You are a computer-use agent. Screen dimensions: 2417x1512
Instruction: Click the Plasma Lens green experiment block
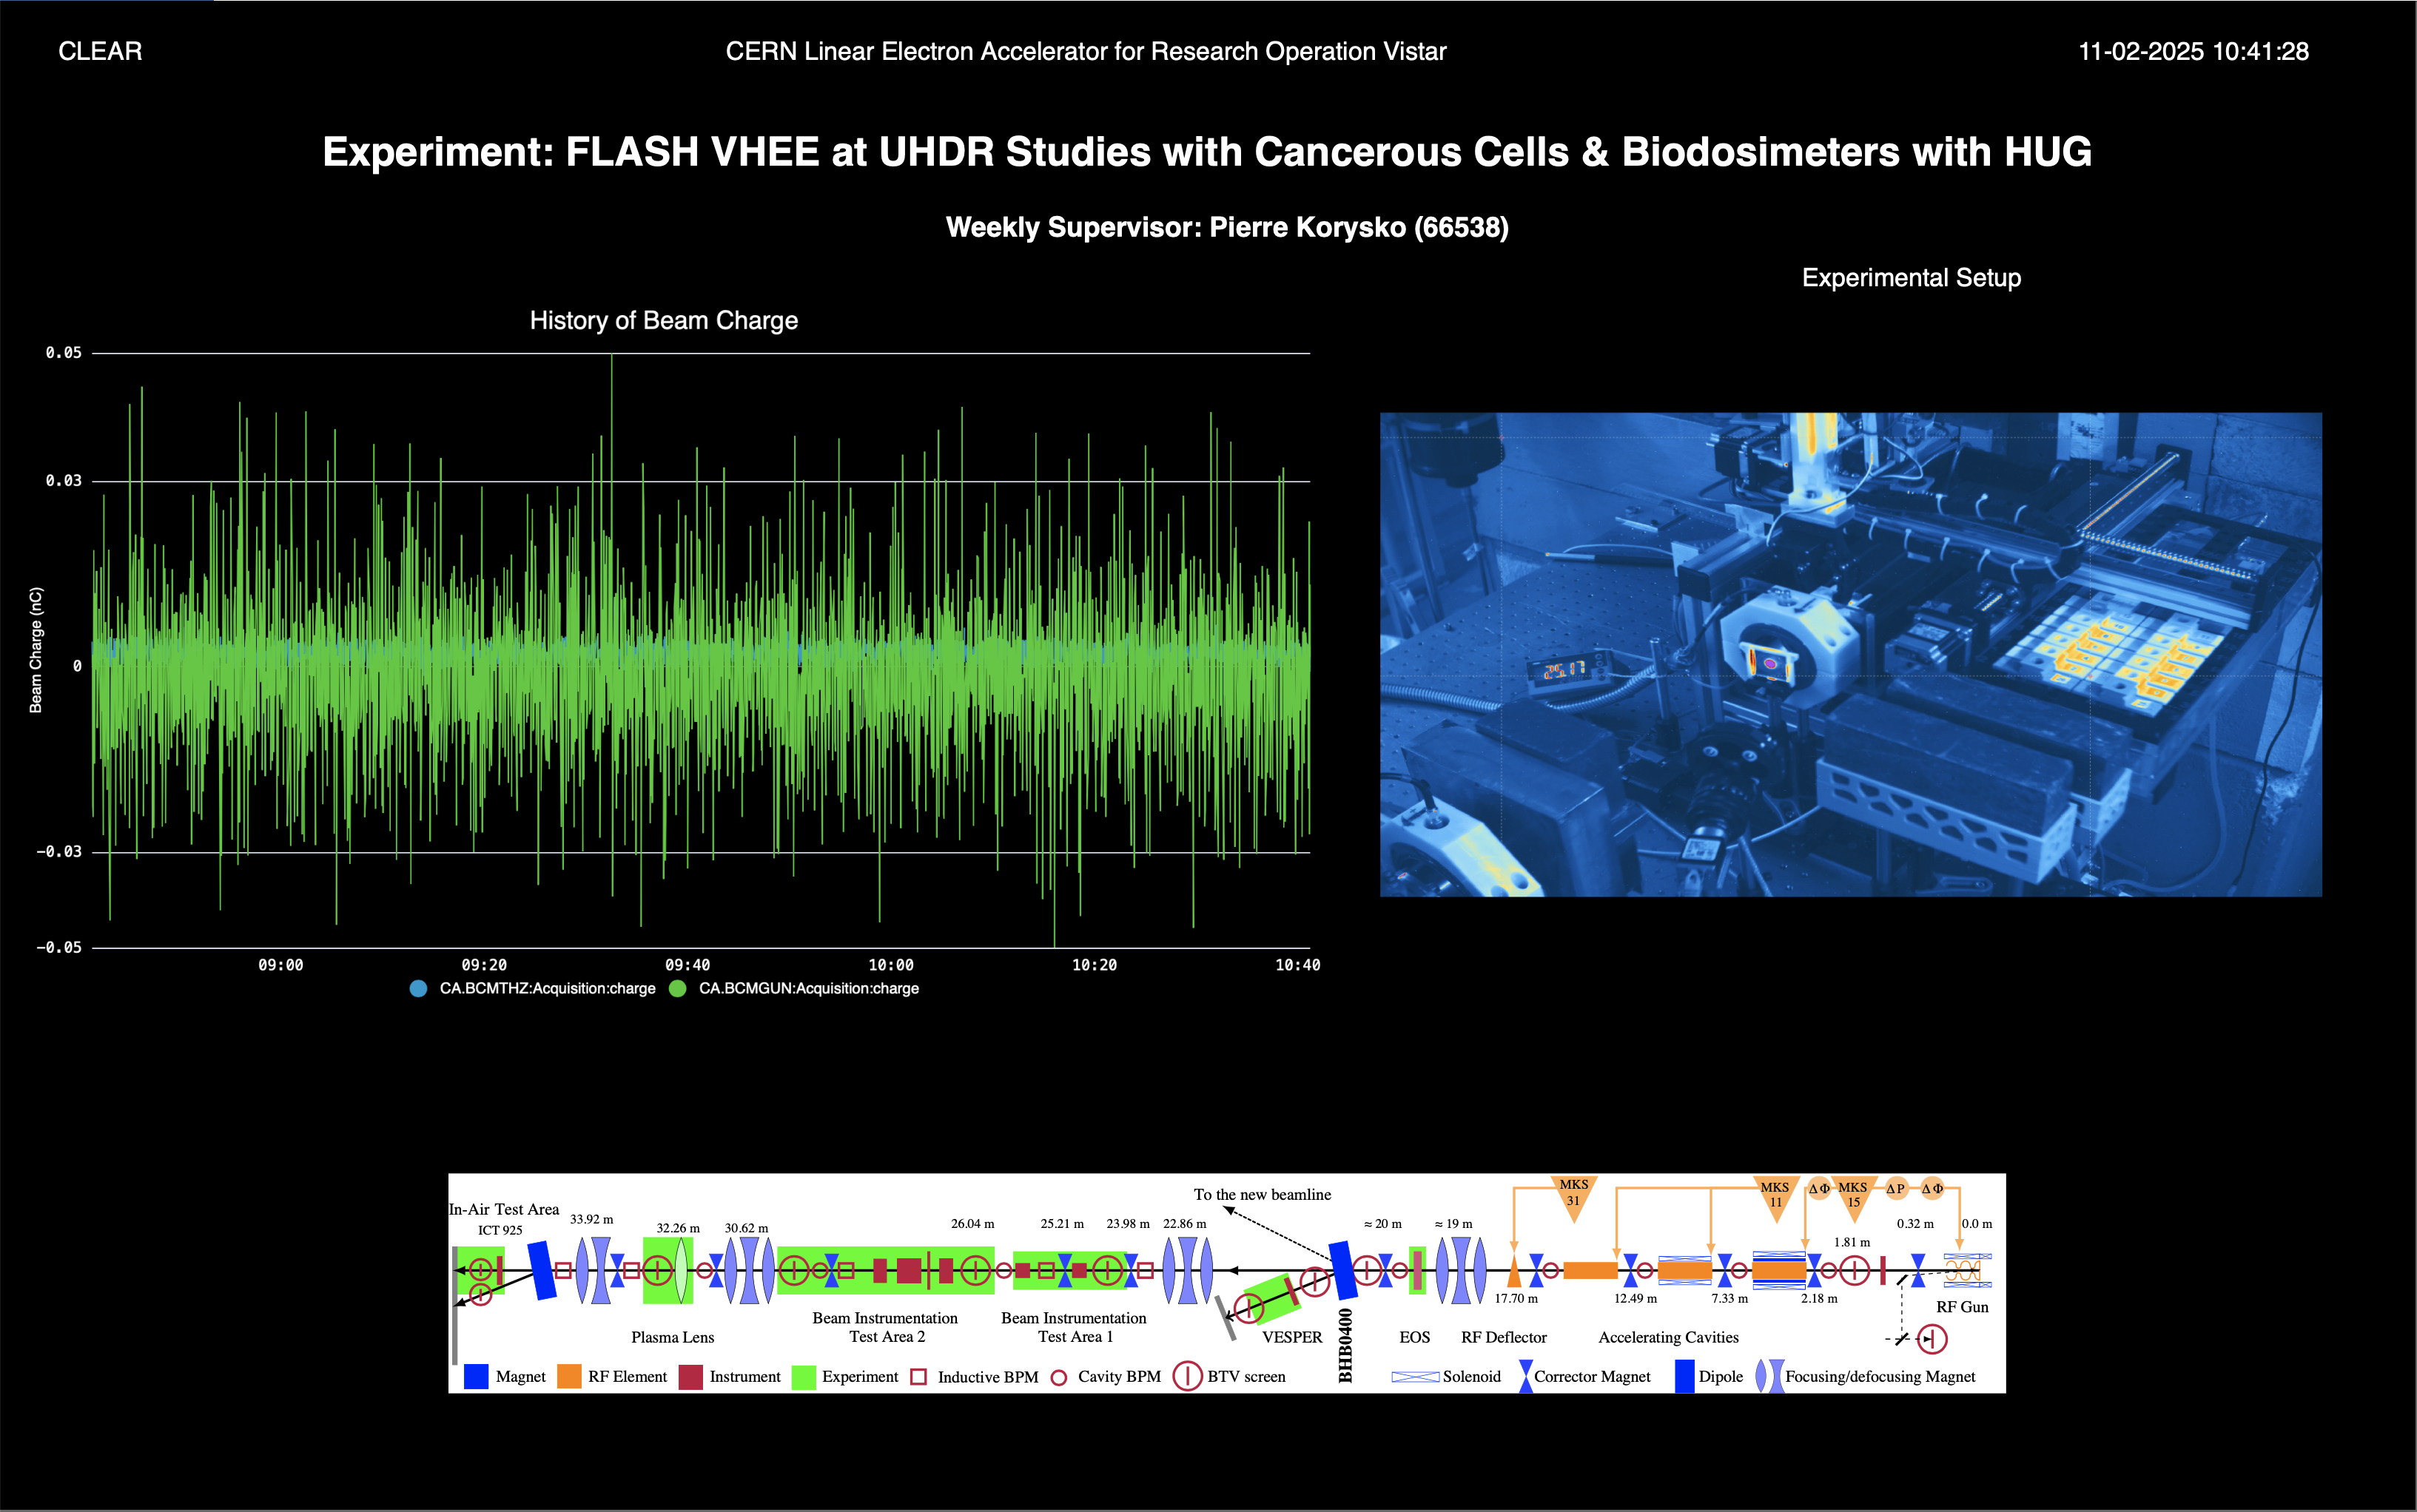point(668,1271)
